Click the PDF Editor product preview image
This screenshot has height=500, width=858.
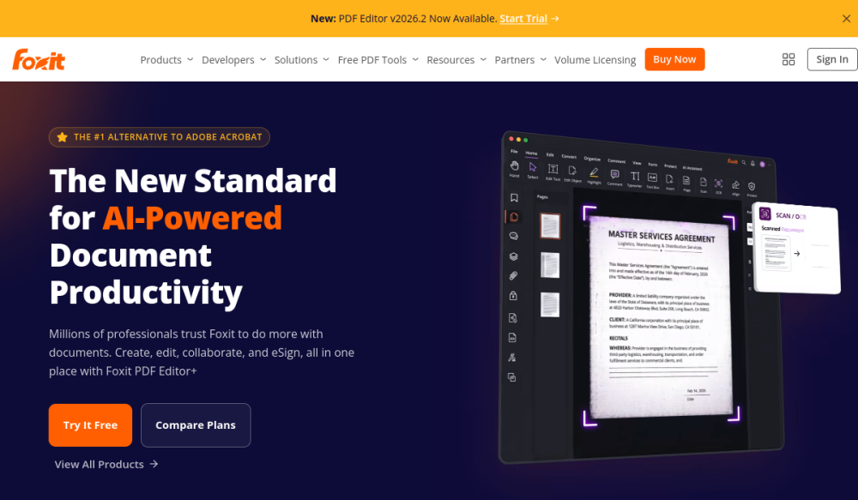point(668,298)
